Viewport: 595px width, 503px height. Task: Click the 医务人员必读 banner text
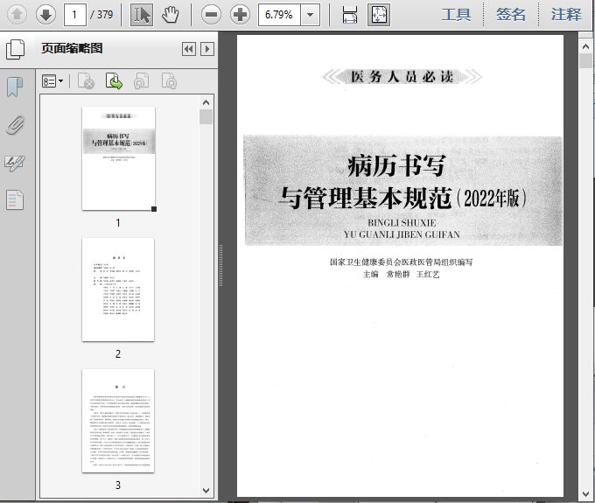pos(402,77)
